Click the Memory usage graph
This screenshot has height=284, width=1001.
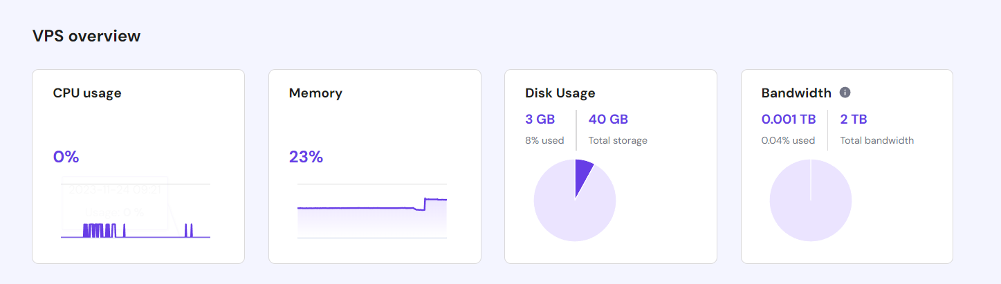coord(372,214)
